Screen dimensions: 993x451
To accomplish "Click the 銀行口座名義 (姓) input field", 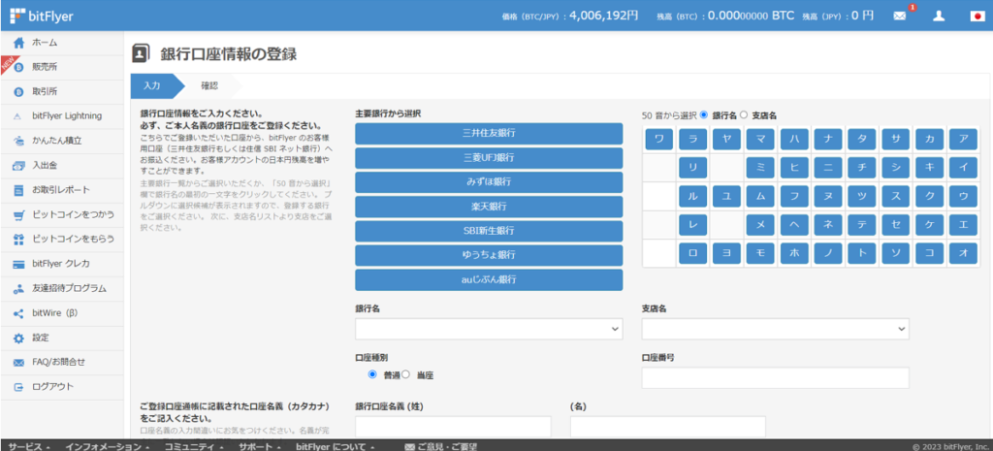I will pos(454,427).
